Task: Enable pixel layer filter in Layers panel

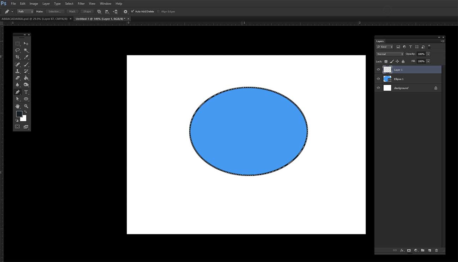Action: (x=398, y=47)
